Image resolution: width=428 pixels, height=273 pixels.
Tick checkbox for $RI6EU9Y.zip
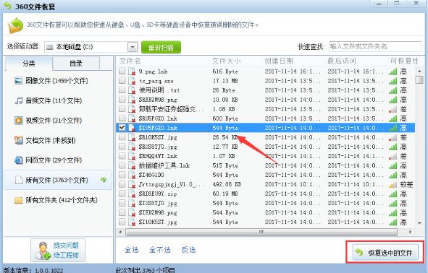(x=122, y=194)
